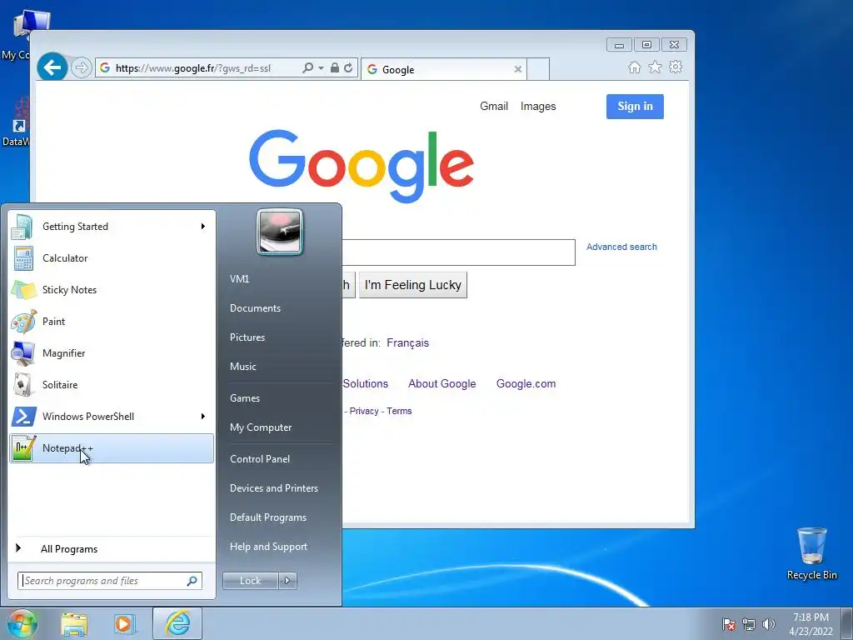Image resolution: width=853 pixels, height=640 pixels.
Task: Open the Privacy link on Google page
Action: click(364, 411)
